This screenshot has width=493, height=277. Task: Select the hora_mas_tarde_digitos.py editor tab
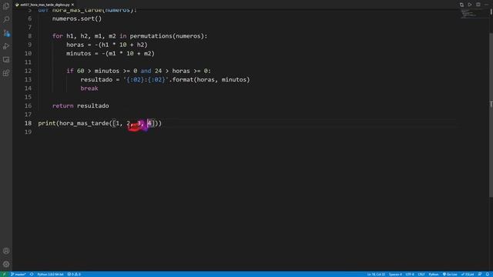tap(45, 5)
